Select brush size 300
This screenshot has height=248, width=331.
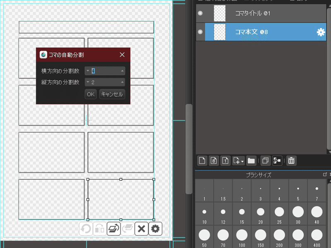[298, 237]
